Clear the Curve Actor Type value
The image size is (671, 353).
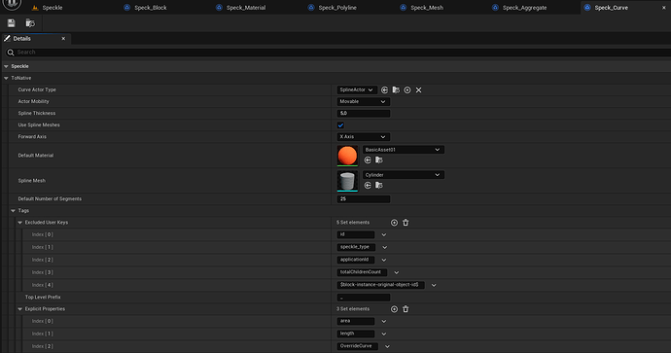coord(418,89)
